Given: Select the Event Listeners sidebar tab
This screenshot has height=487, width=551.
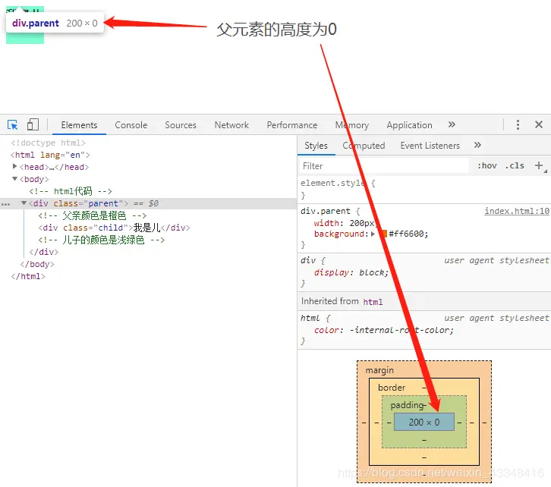Looking at the screenshot, I should pyautogui.click(x=430, y=146).
